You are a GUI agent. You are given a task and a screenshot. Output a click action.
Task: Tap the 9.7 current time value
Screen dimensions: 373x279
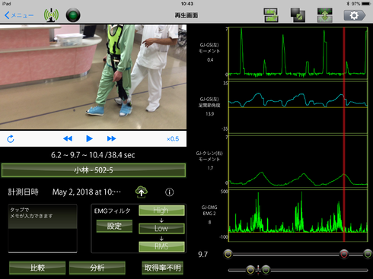[202, 254]
